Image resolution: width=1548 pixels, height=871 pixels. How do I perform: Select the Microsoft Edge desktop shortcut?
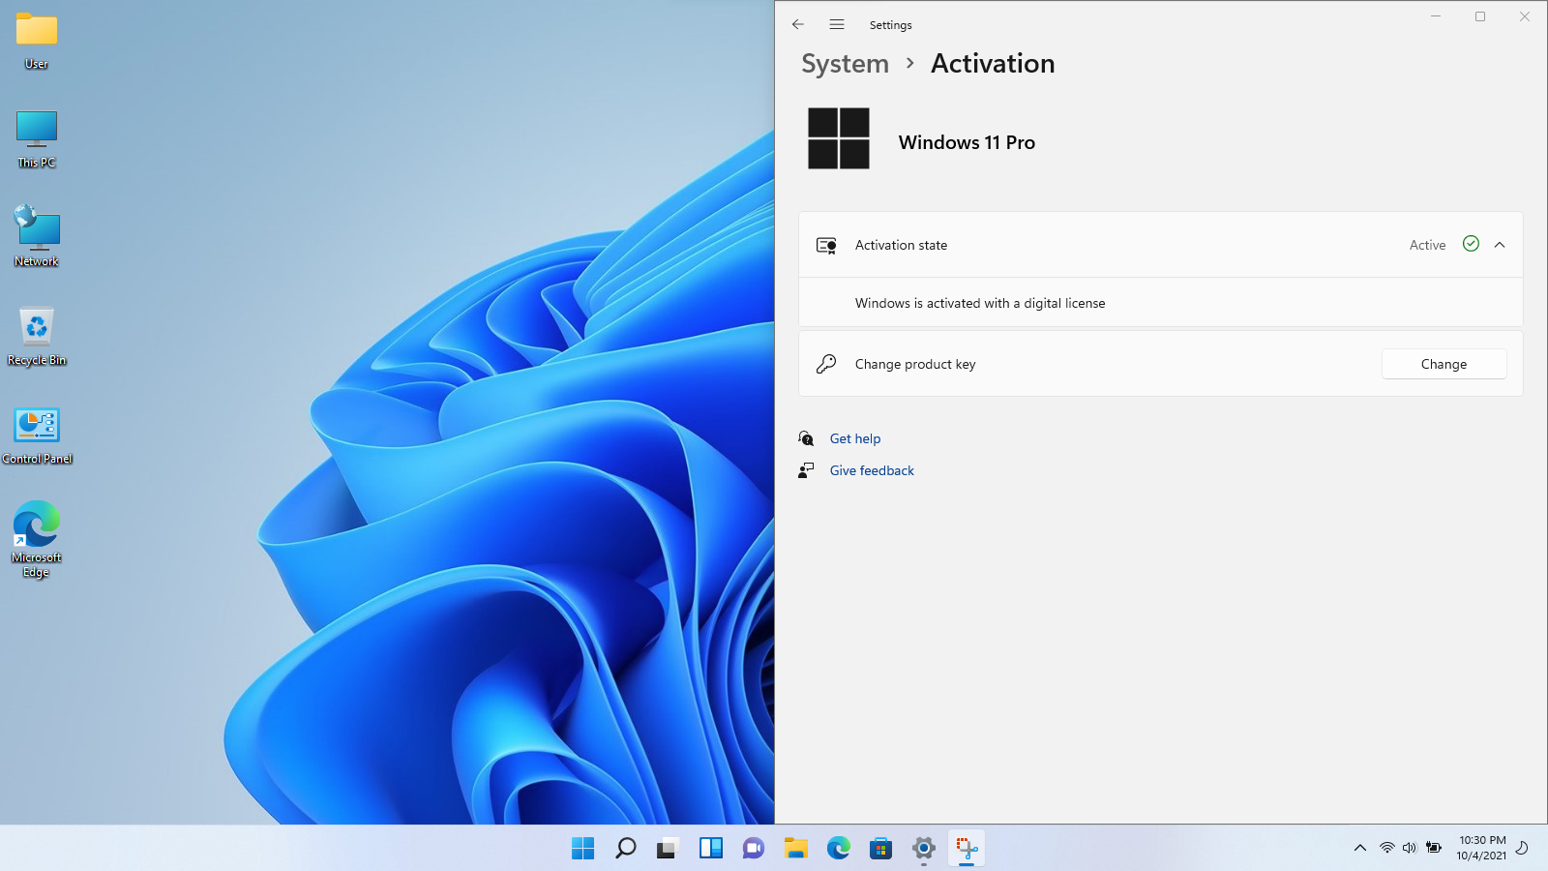(x=37, y=540)
